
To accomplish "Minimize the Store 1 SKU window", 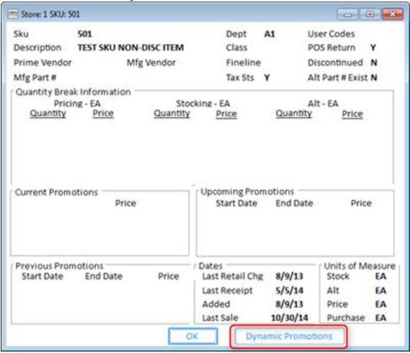I will pyautogui.click(x=347, y=14).
